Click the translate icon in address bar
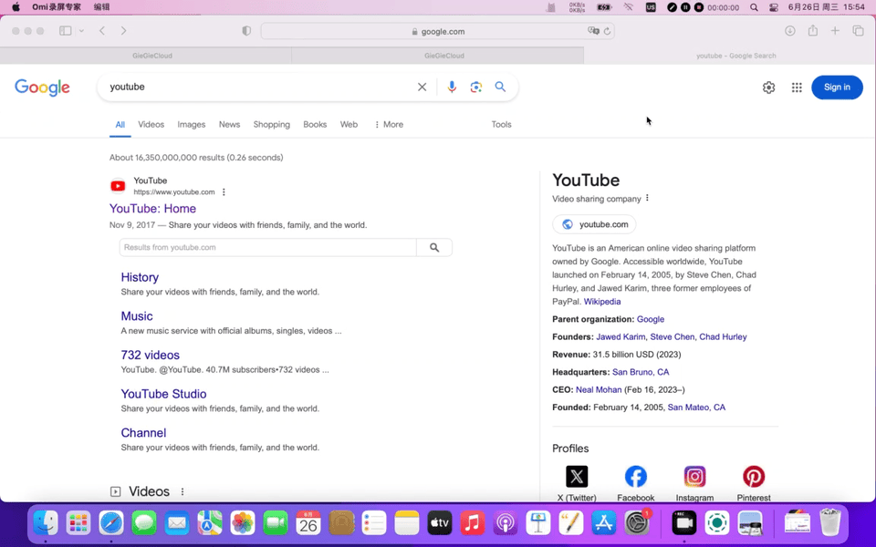The width and height of the screenshot is (876, 547). (x=593, y=31)
